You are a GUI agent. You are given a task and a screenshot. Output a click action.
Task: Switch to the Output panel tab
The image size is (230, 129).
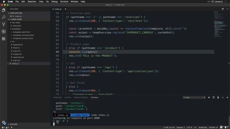[x=68, y=97]
